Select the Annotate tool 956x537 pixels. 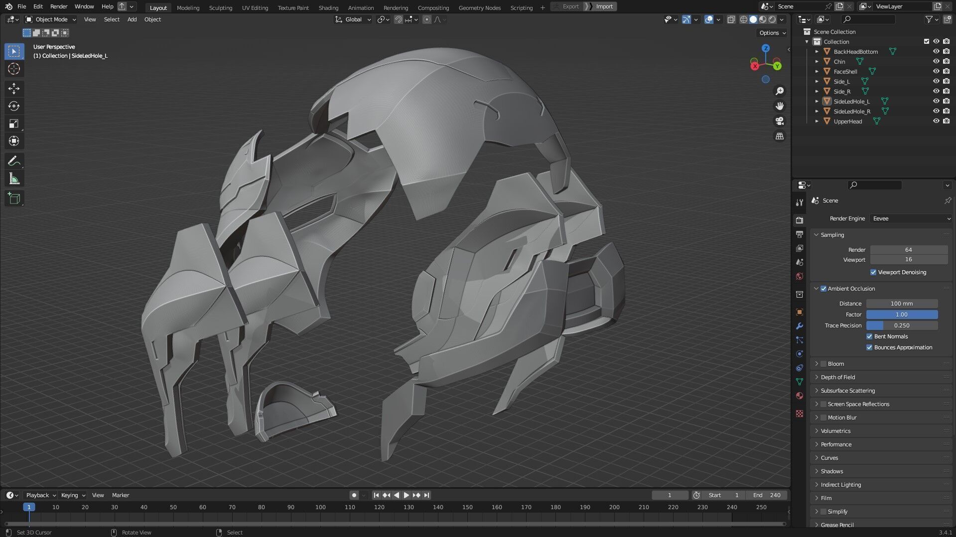point(14,161)
